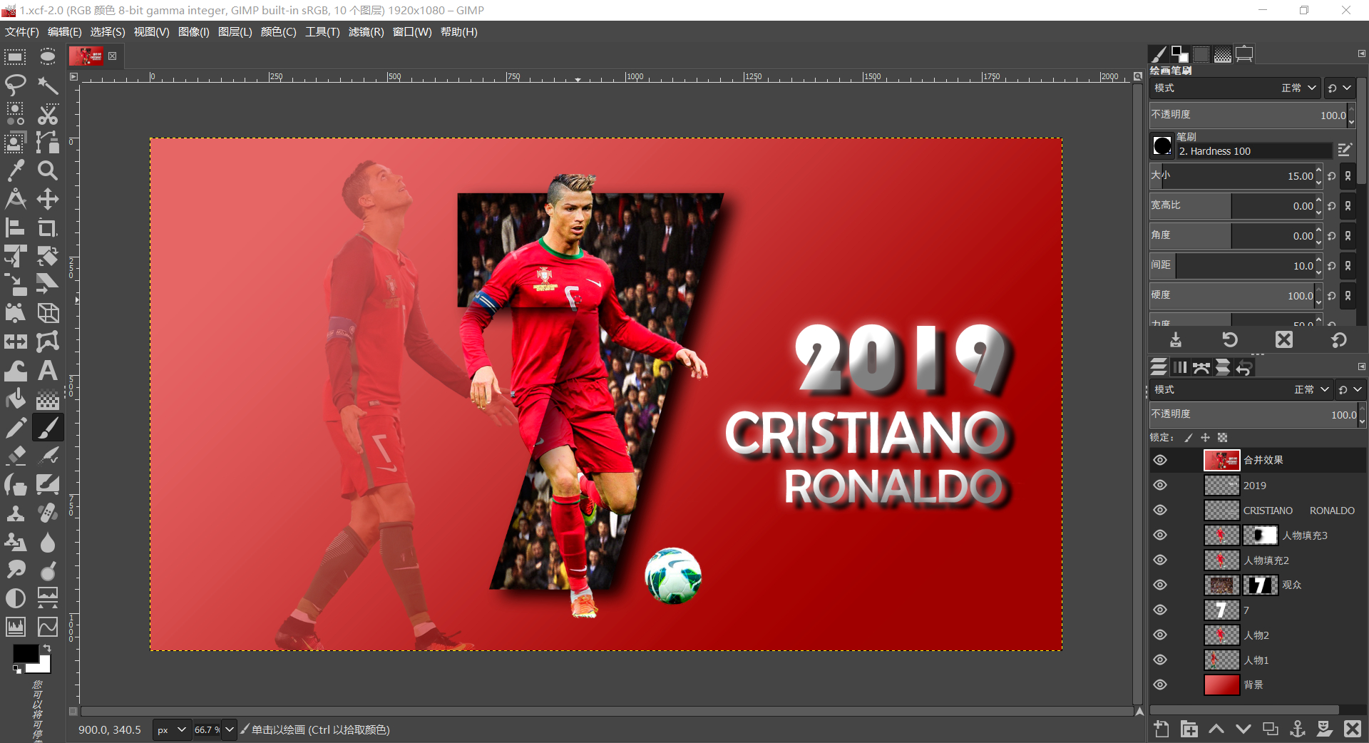Open the paint mode dropdown in tool options
The image size is (1369, 743).
click(1235, 88)
